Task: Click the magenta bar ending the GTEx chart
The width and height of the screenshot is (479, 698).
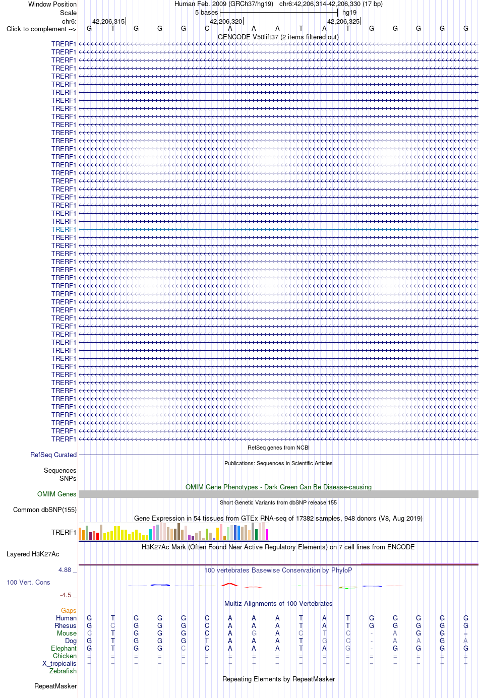Action: click(267, 535)
